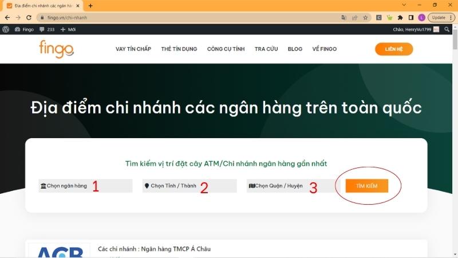
Task: View site information lock icon
Action: click(42, 18)
